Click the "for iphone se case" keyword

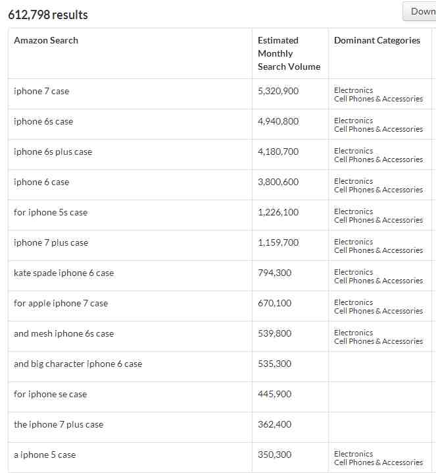tap(50, 394)
